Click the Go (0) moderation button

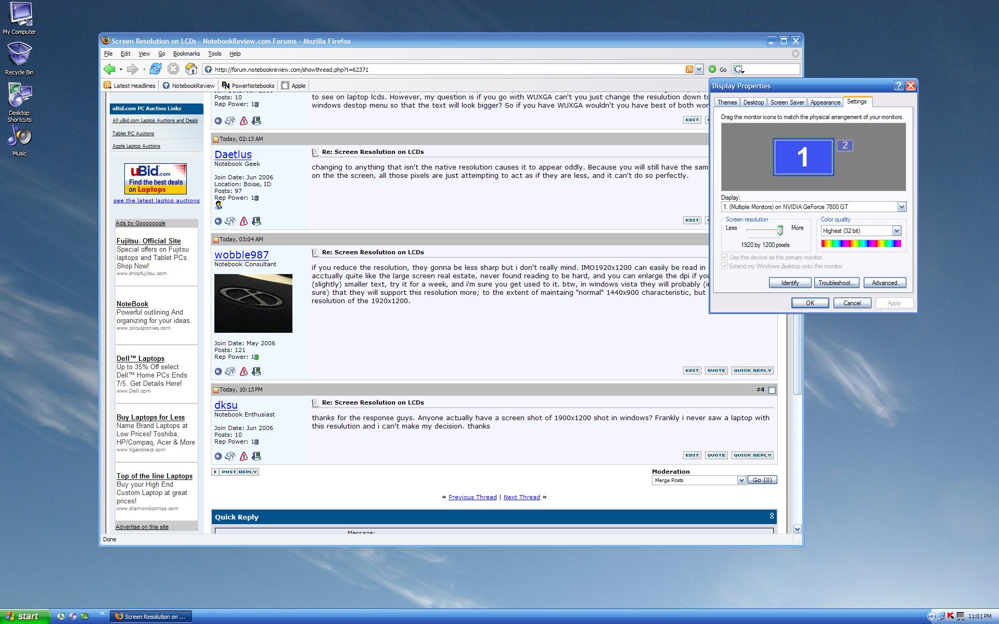[x=762, y=480]
